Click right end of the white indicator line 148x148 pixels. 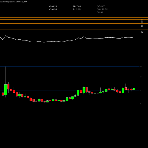(134, 37)
